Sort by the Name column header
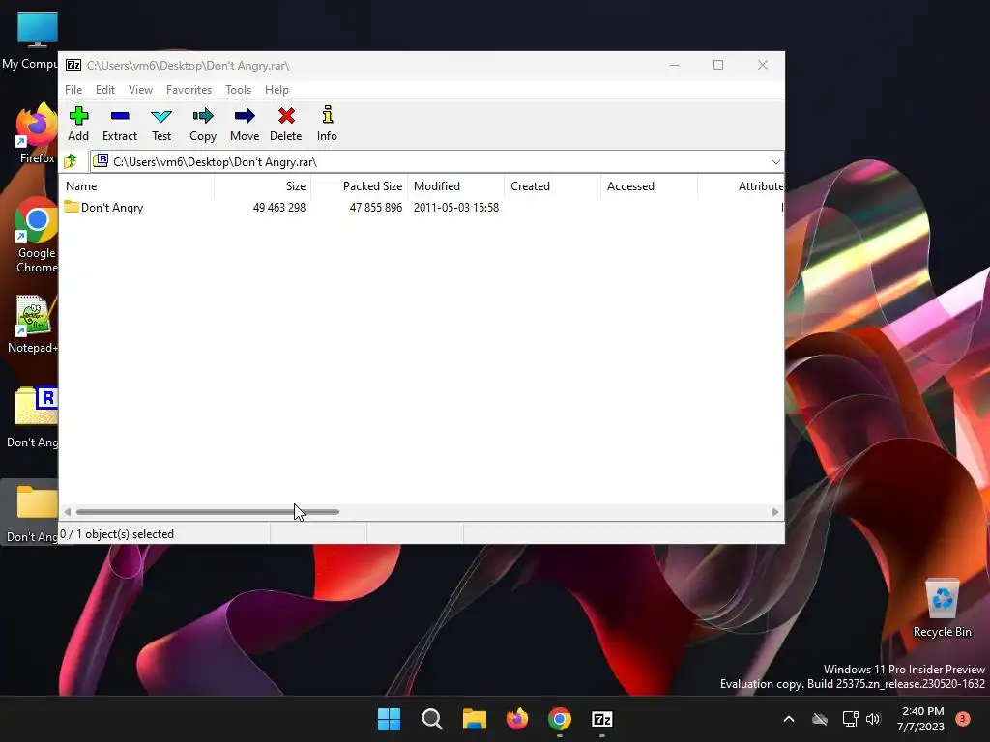 click(137, 186)
